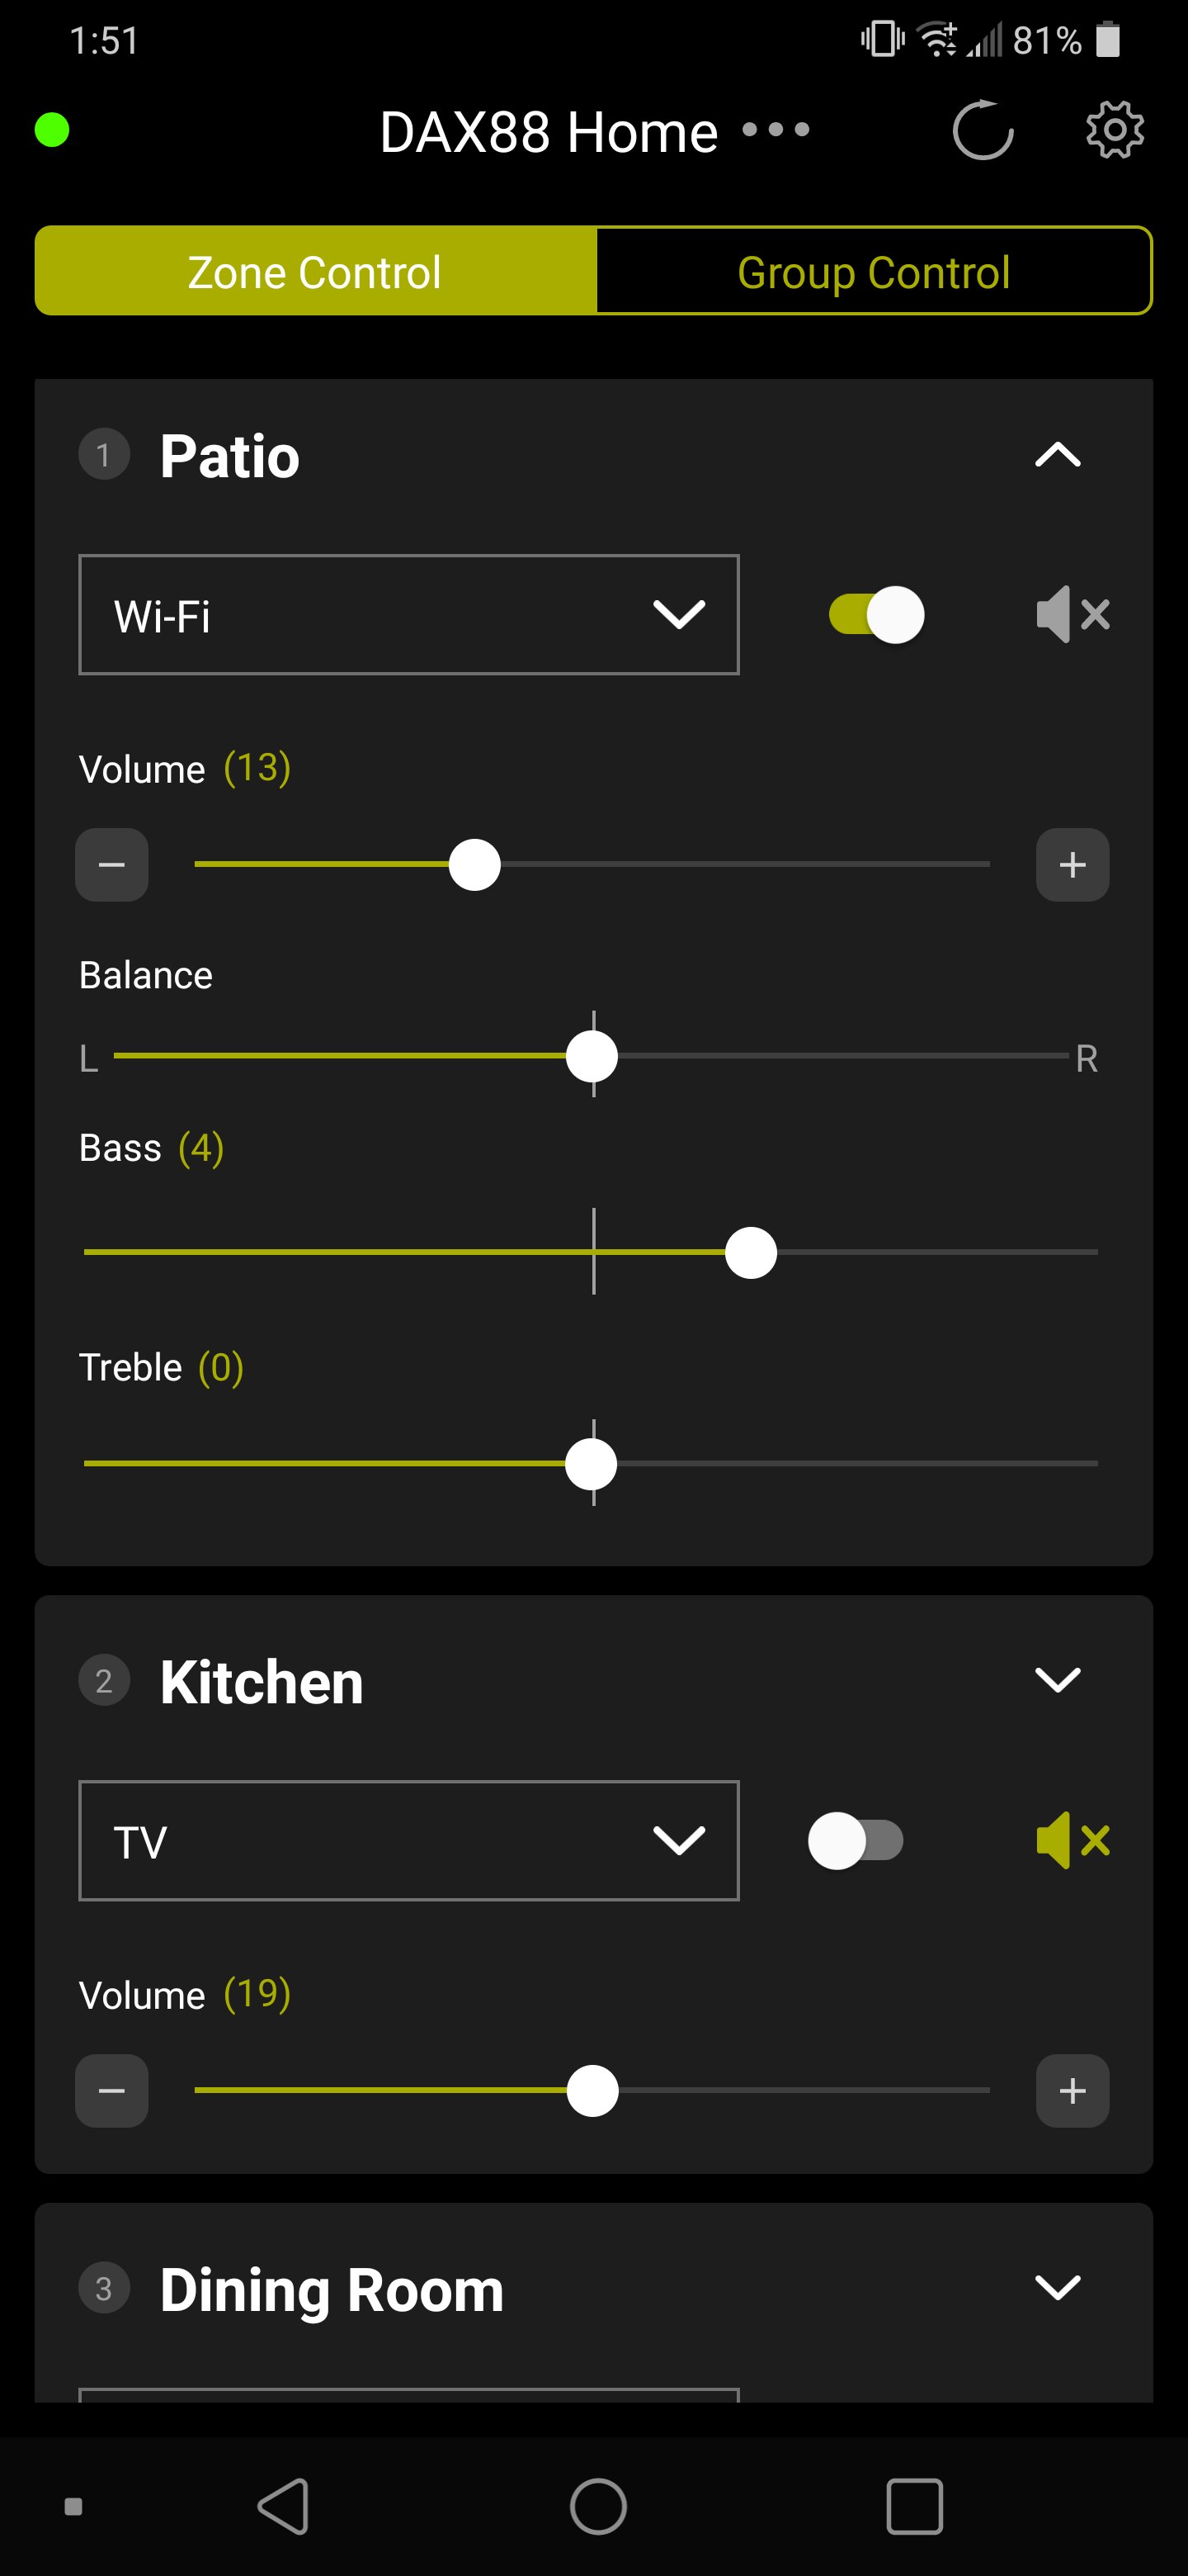Decrease Kitchen volume with minus button
This screenshot has height=2576, width=1188.
[x=112, y=2091]
